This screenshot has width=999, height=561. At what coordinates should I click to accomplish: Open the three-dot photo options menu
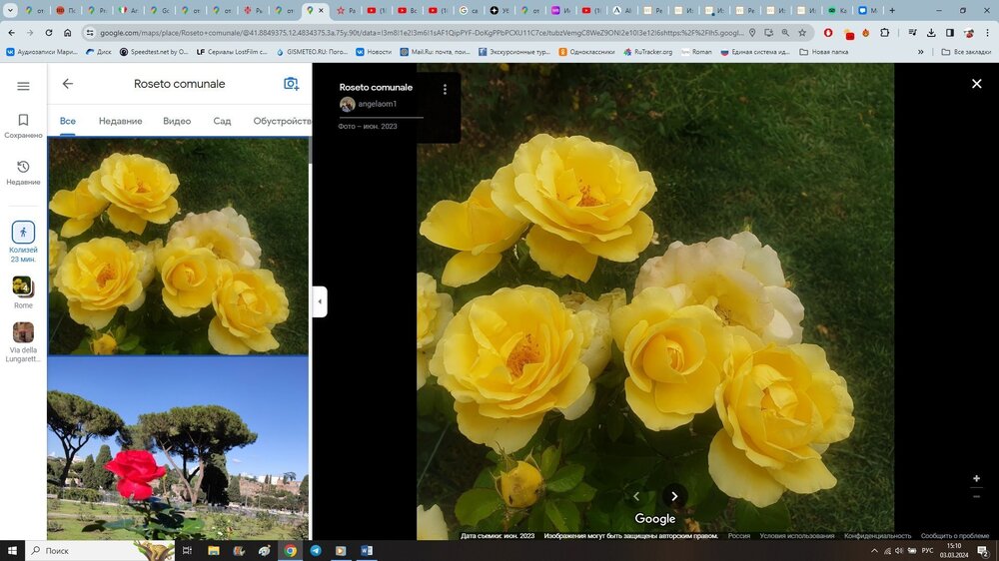[x=445, y=89]
